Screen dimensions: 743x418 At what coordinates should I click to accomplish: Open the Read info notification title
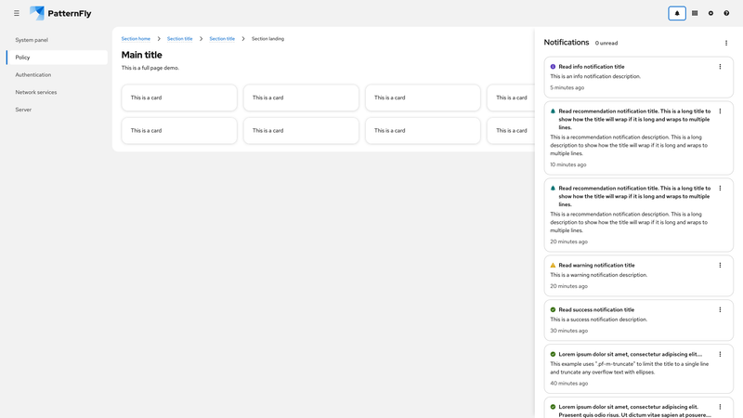pos(592,67)
